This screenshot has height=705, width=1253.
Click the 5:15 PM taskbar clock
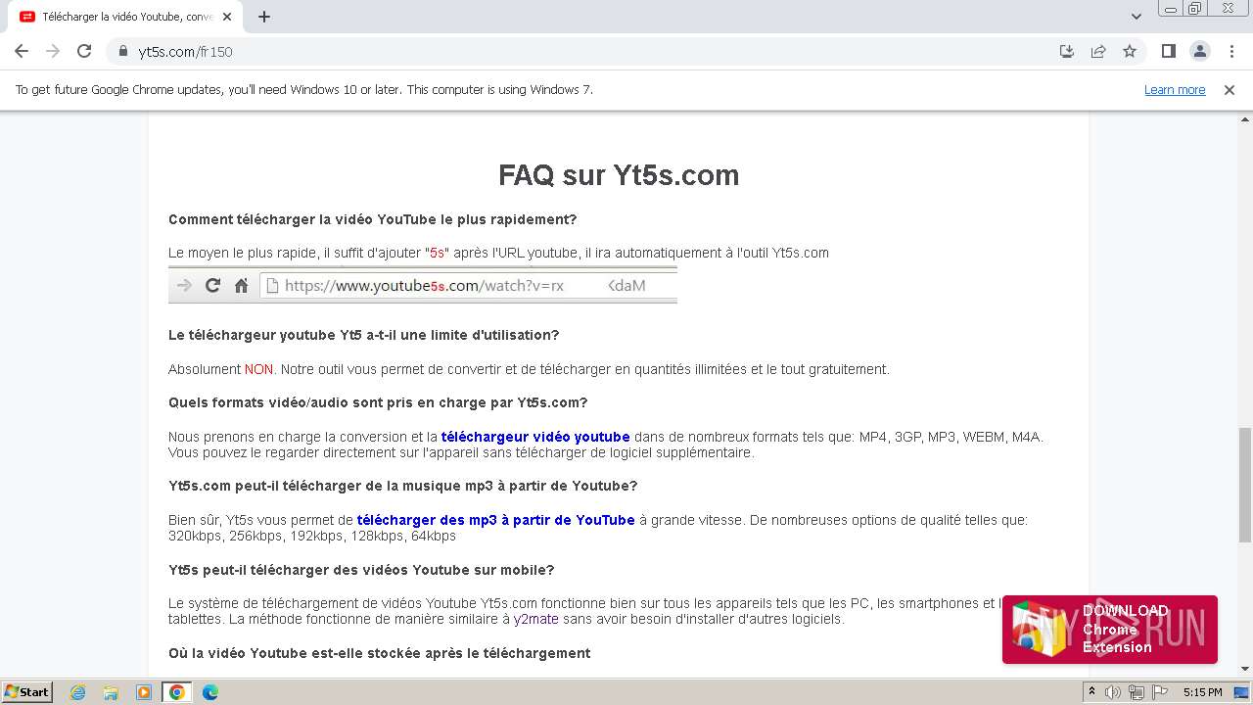coord(1202,692)
